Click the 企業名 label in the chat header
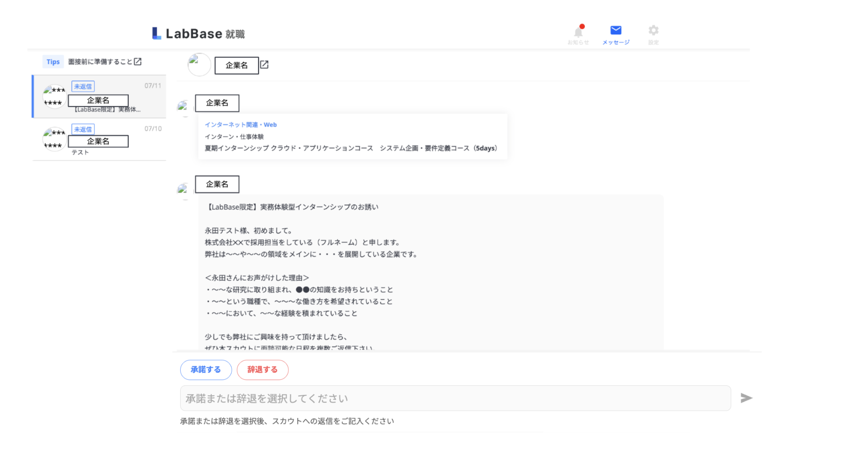The image size is (849, 450). tap(236, 65)
